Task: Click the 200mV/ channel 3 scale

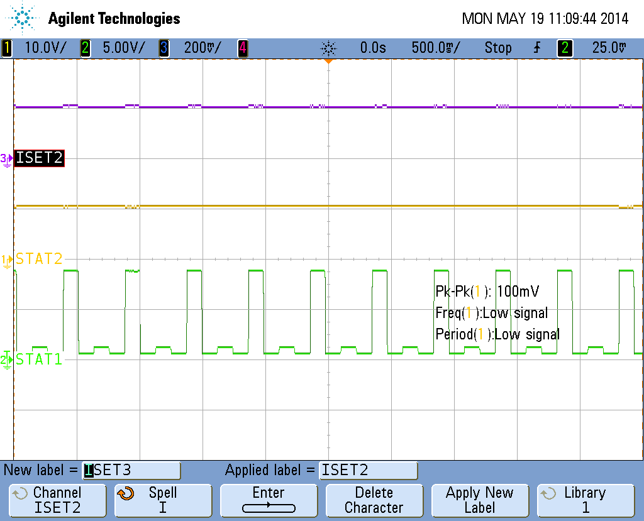Action: click(203, 48)
